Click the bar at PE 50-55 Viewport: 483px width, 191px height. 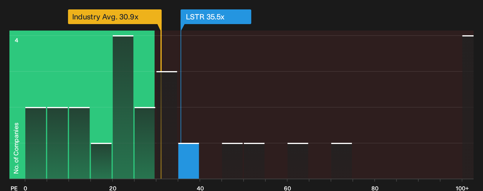254,161
